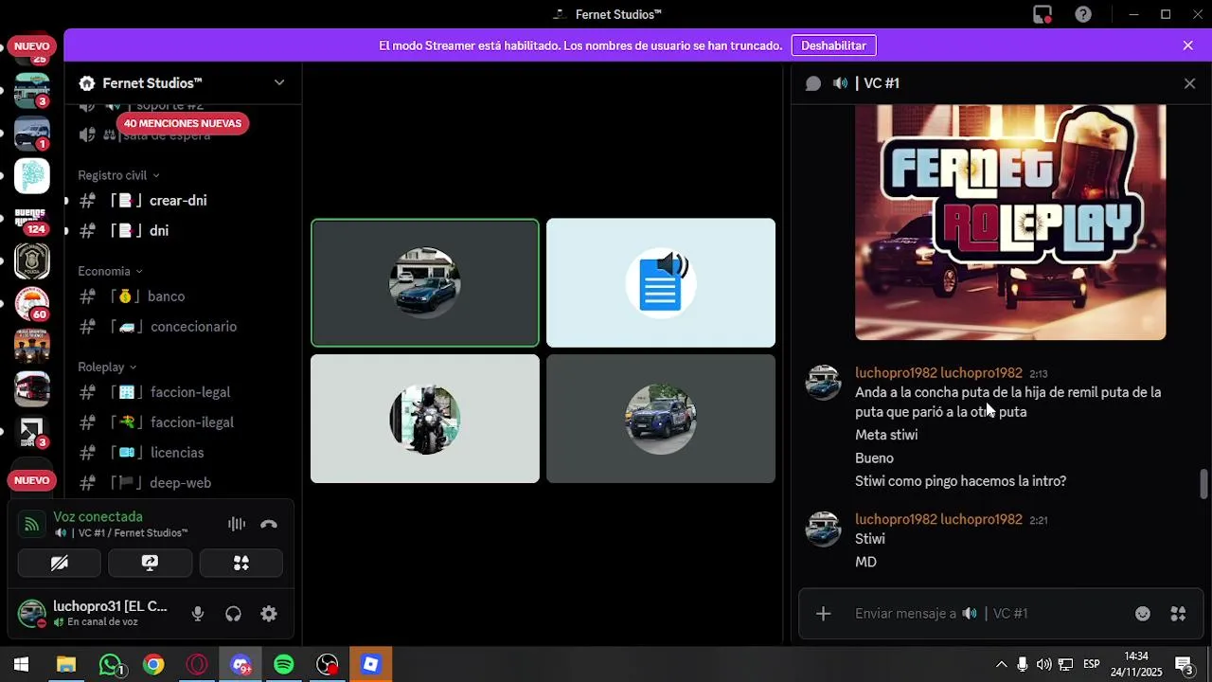Open avatar of the 2:21 message author
Screen dimensions: 1212x682
pyautogui.click(x=823, y=529)
